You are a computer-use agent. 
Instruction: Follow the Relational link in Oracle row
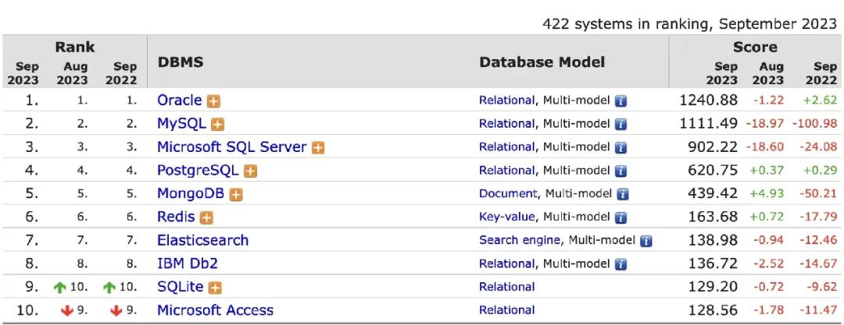(506, 101)
